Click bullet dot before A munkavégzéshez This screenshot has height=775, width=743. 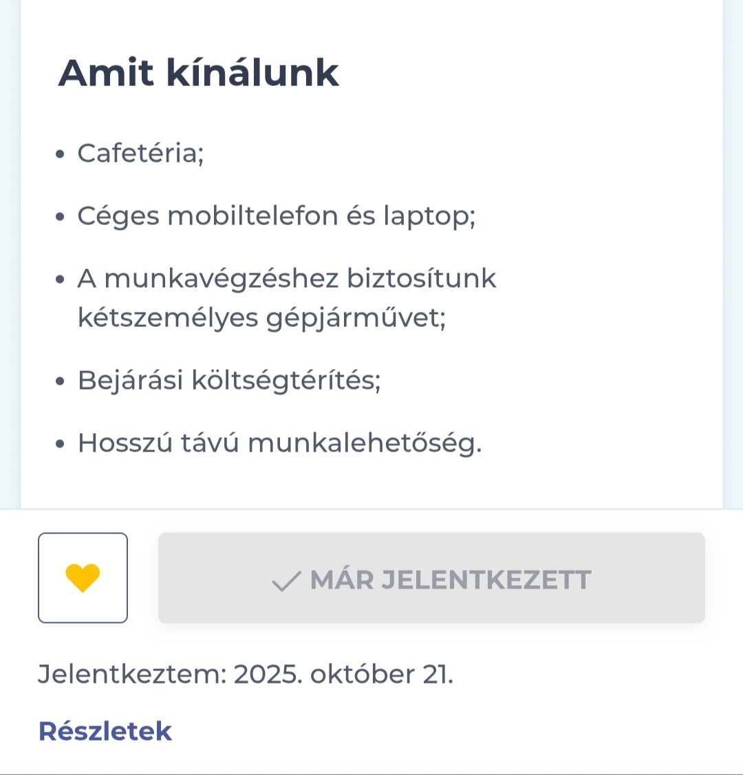[61, 280]
